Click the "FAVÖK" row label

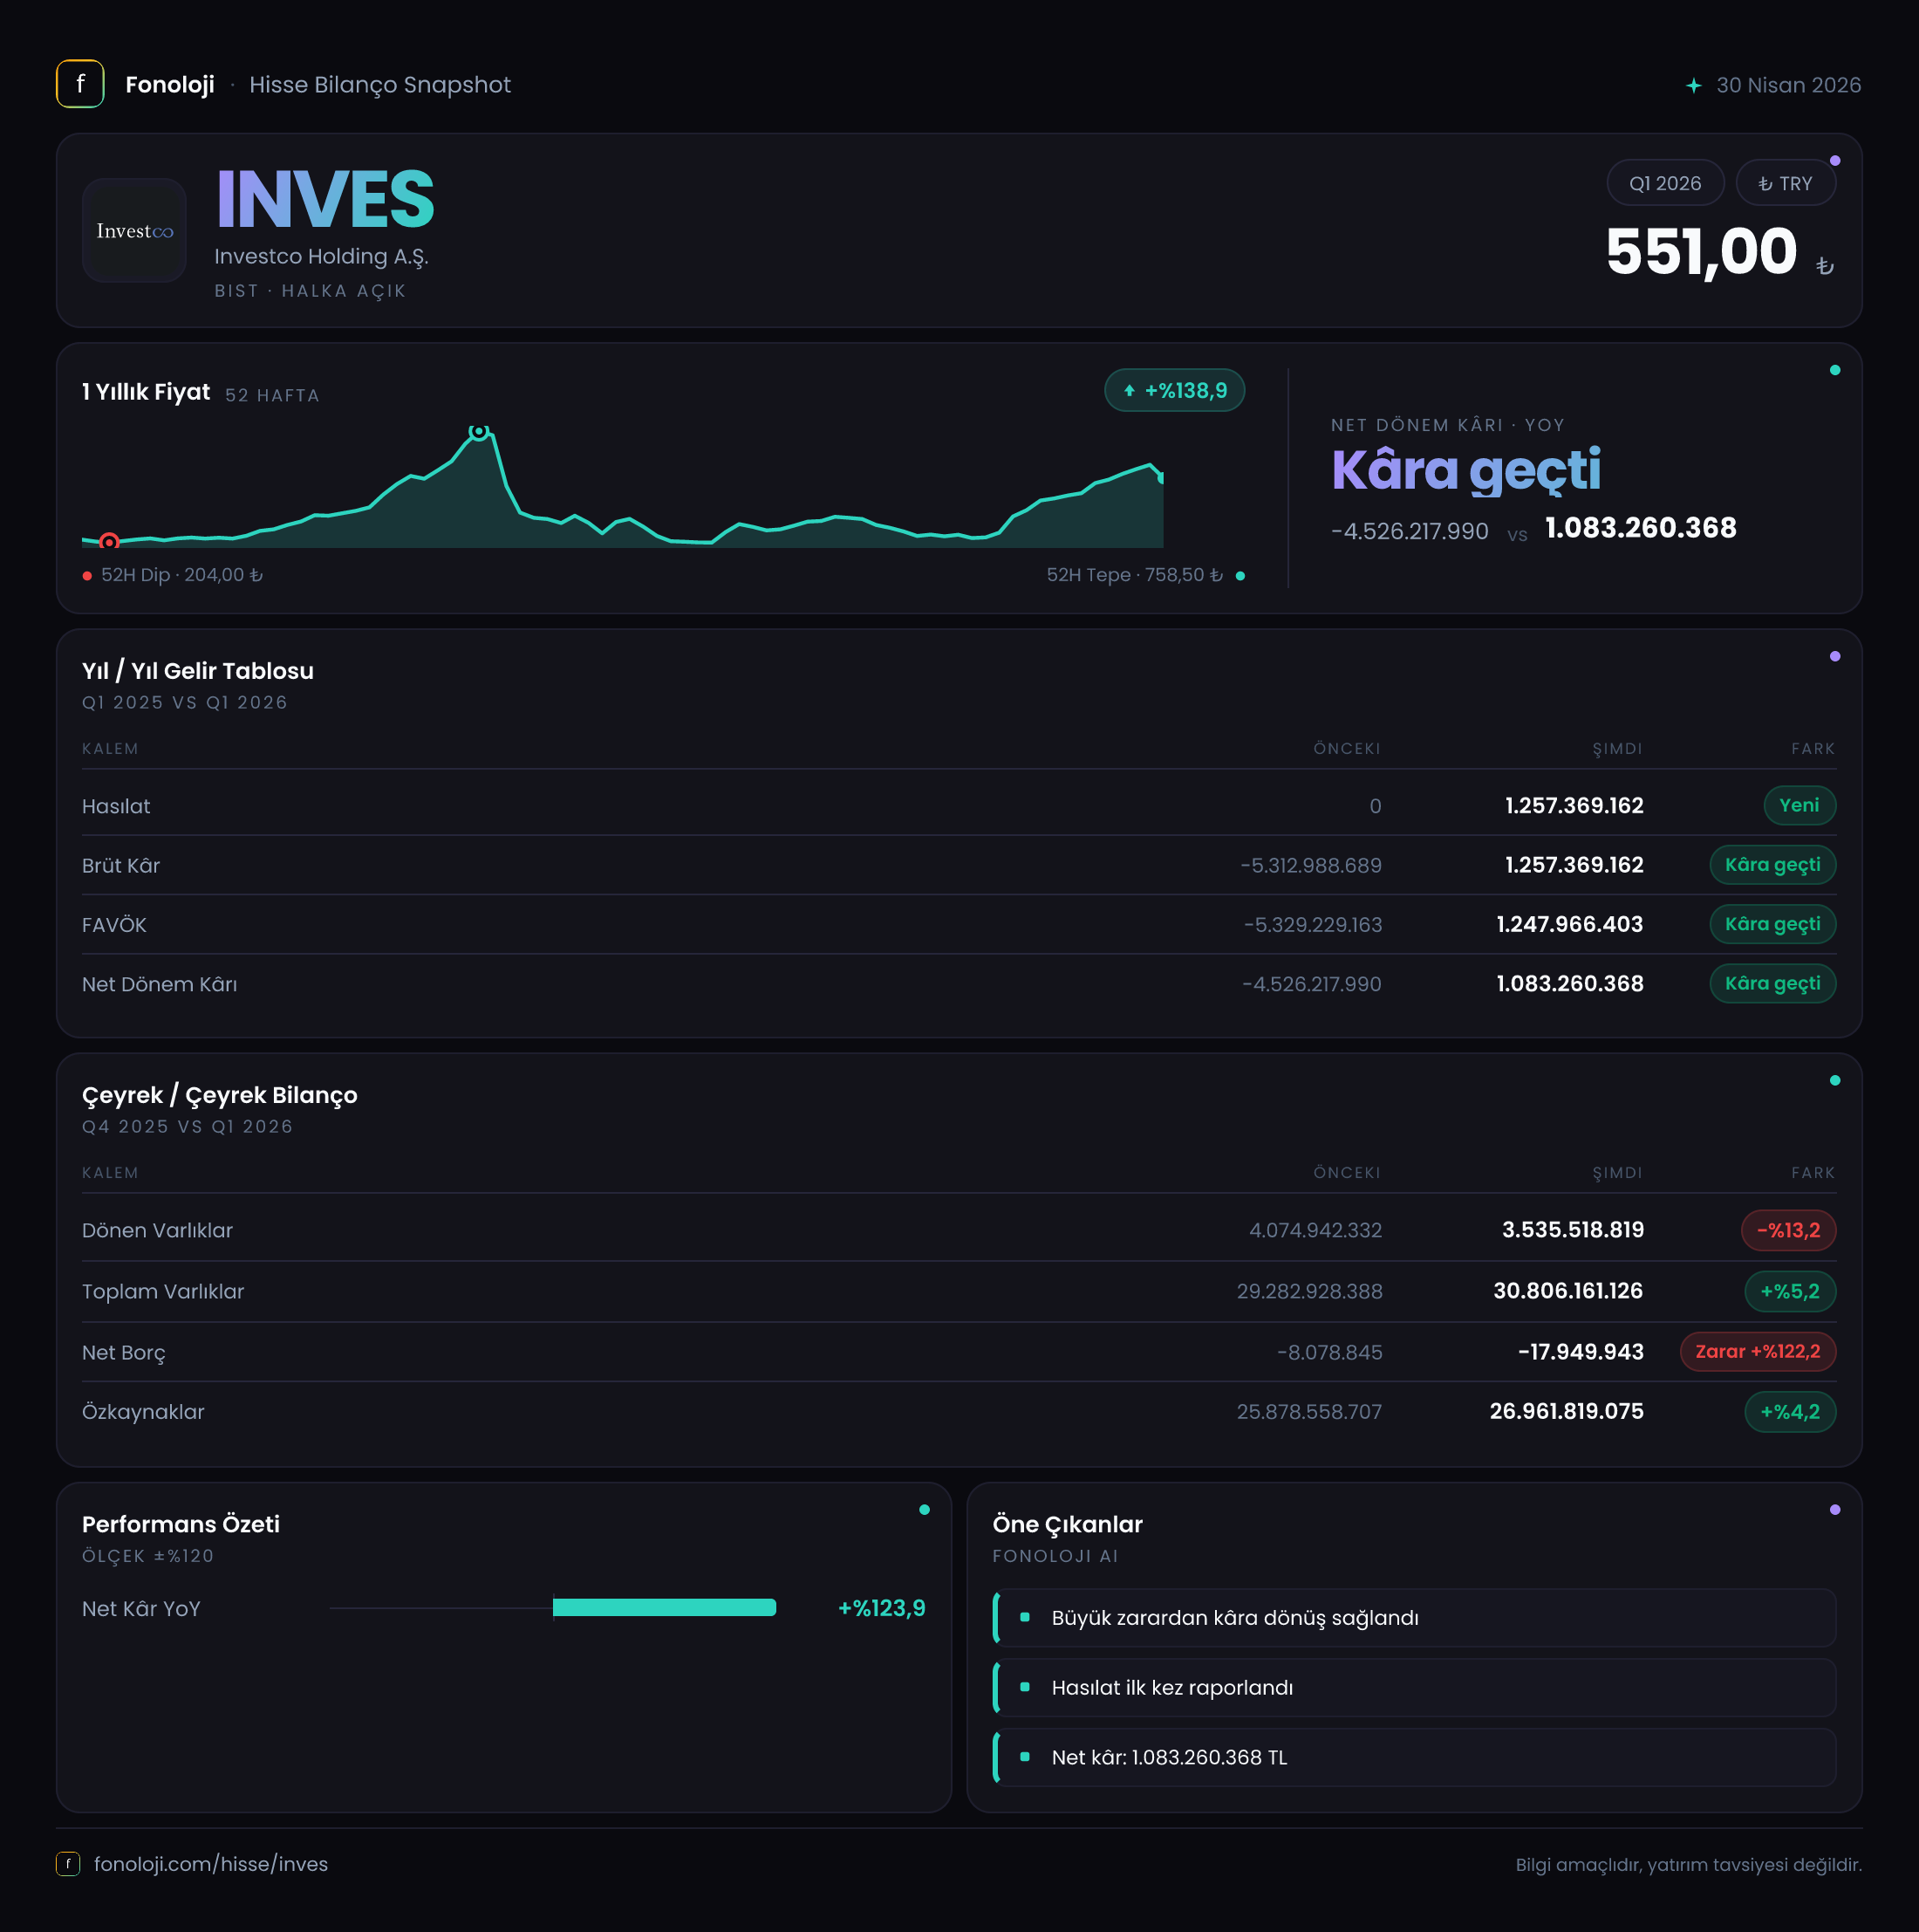pyautogui.click(x=114, y=925)
